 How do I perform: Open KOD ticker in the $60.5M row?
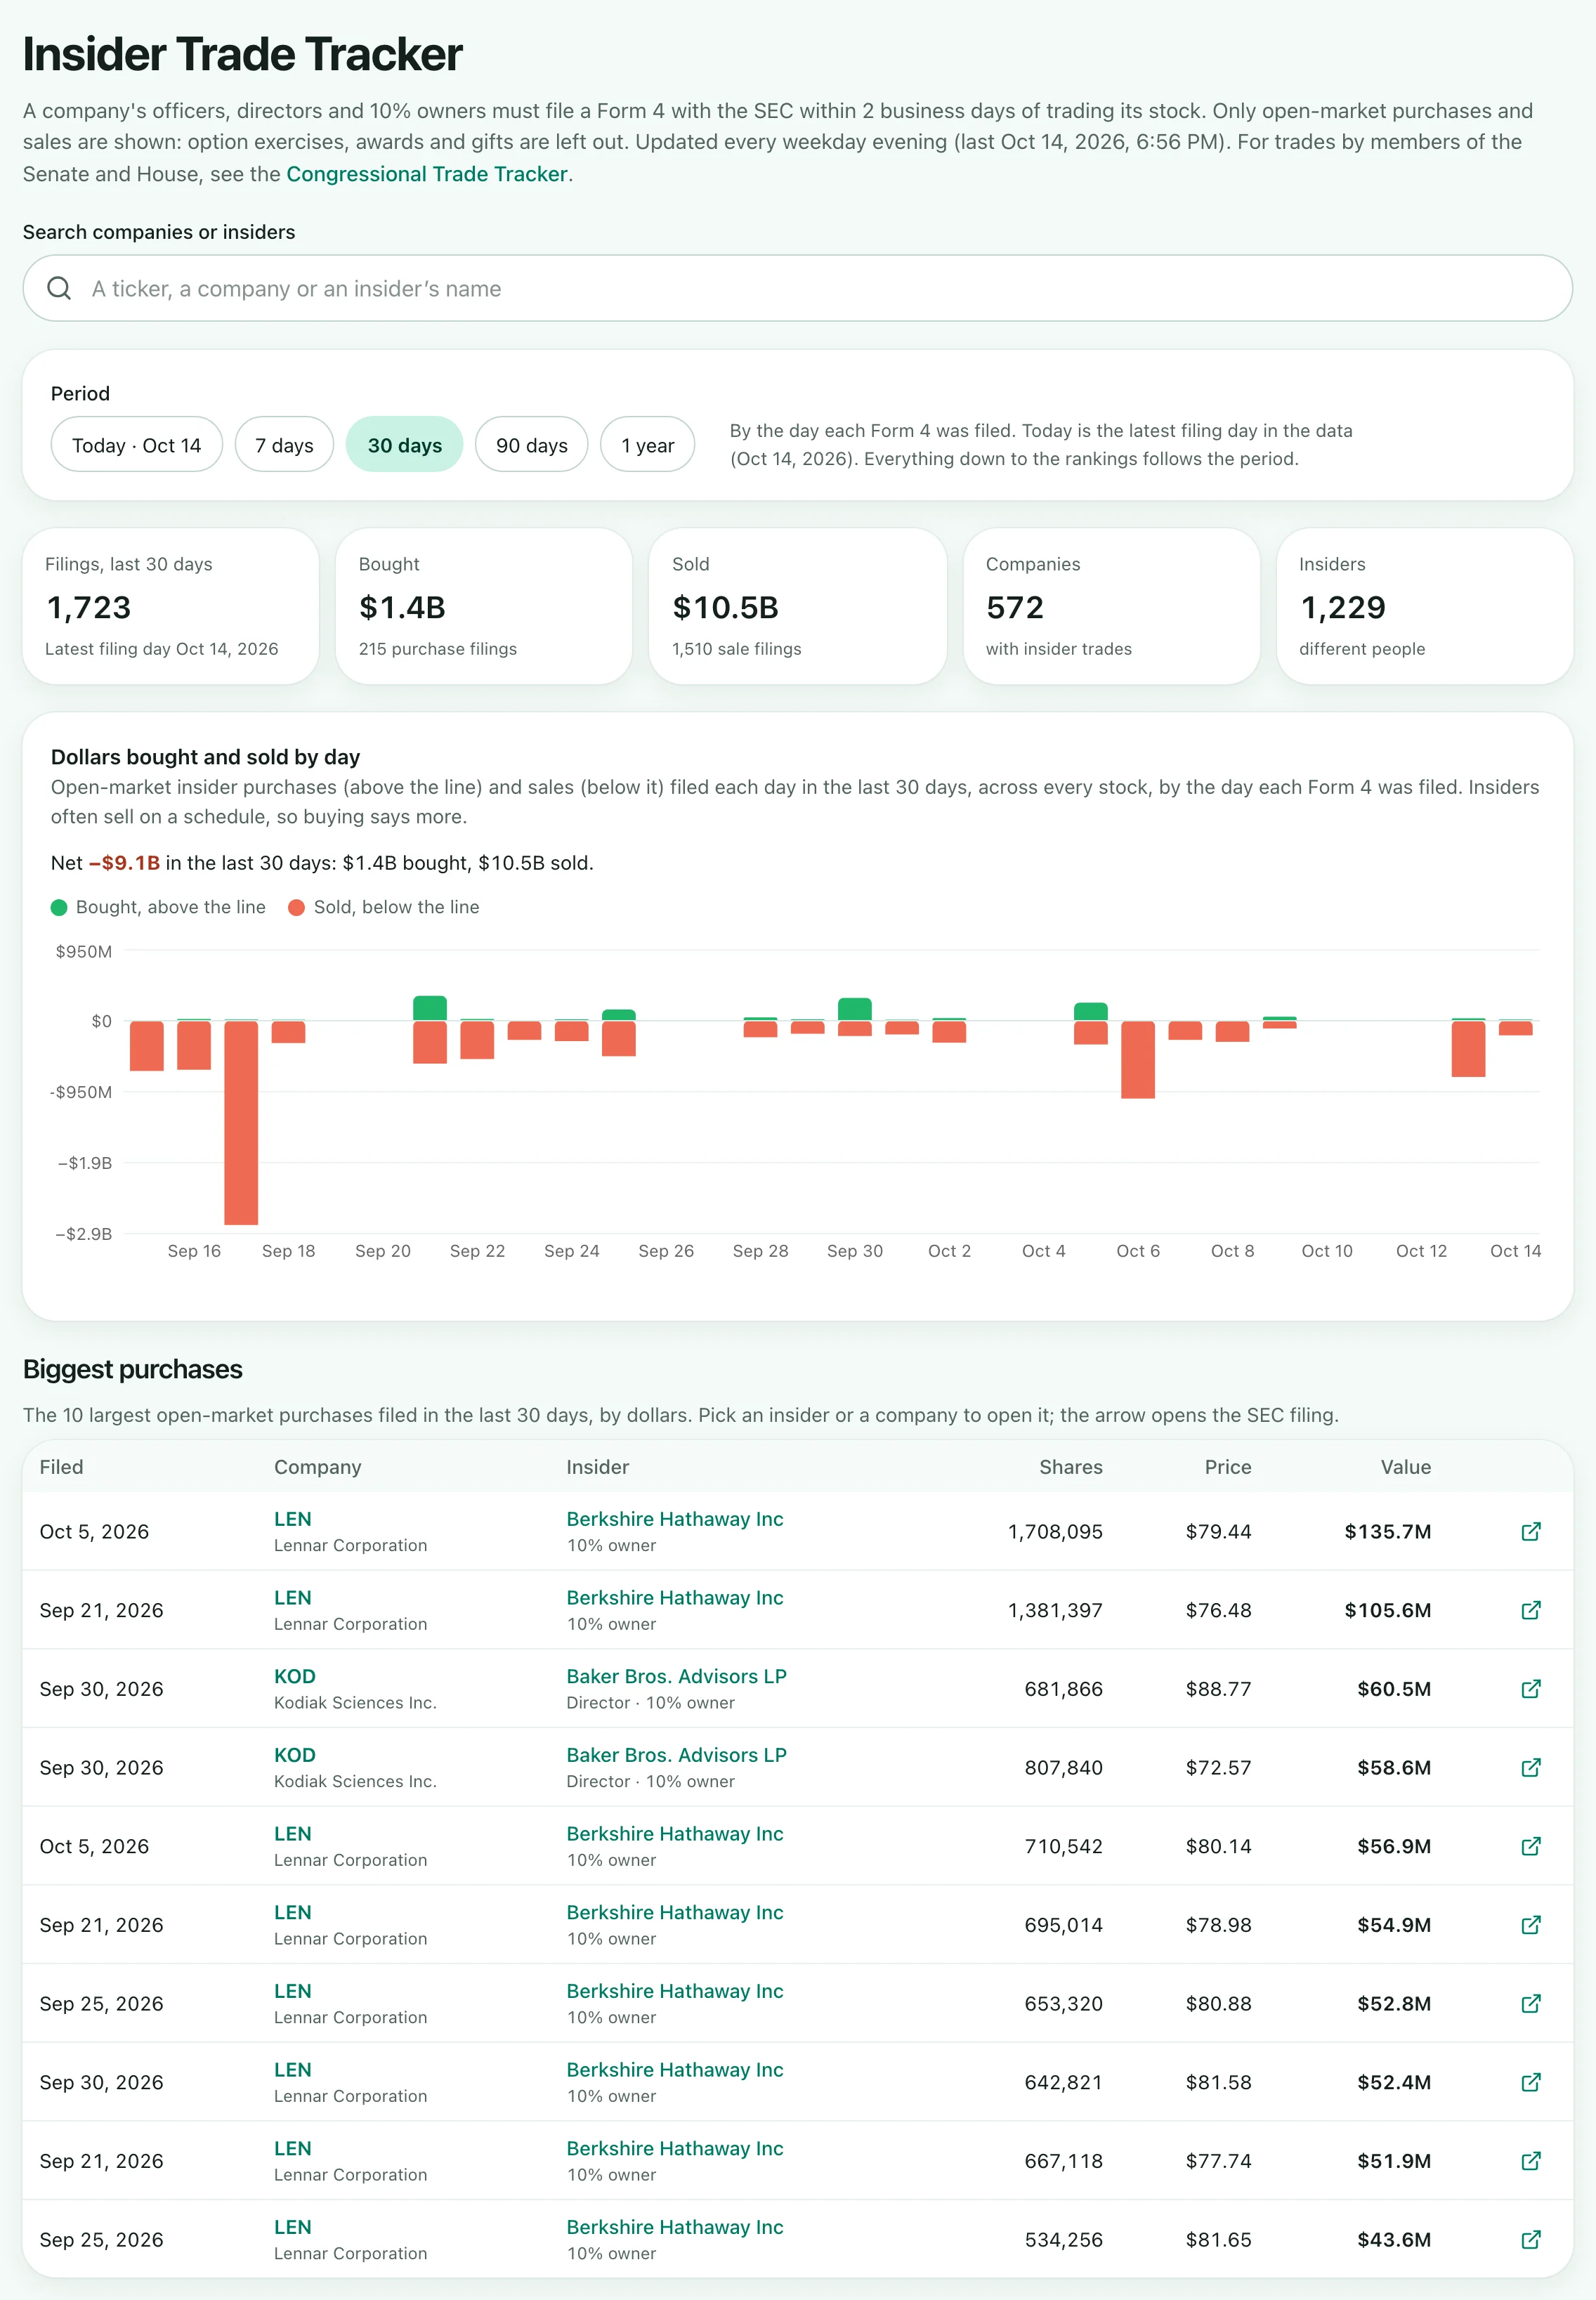(294, 1676)
